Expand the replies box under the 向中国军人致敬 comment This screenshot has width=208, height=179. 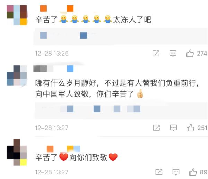pos(121,110)
